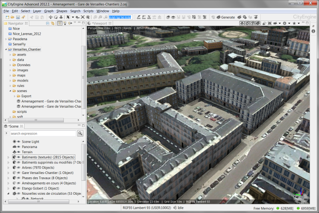Open the selection tool dropdown arrow
This screenshot has width=319, height=213.
coord(73,17)
